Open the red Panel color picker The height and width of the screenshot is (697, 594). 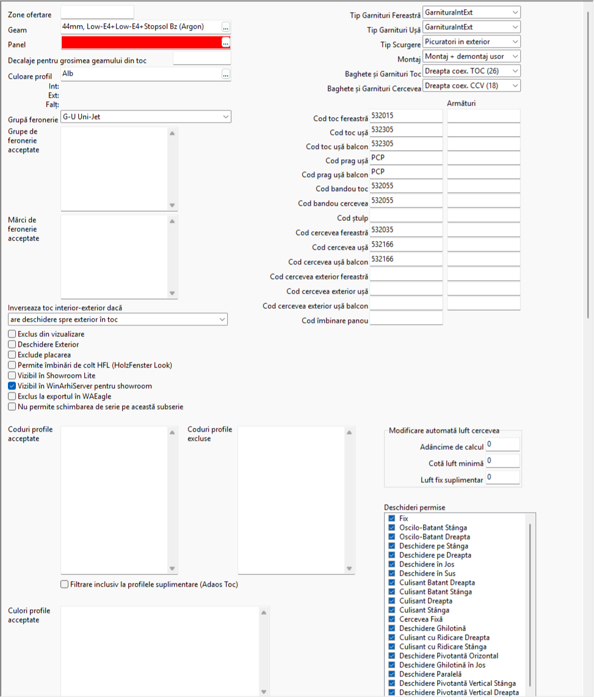coord(226,43)
